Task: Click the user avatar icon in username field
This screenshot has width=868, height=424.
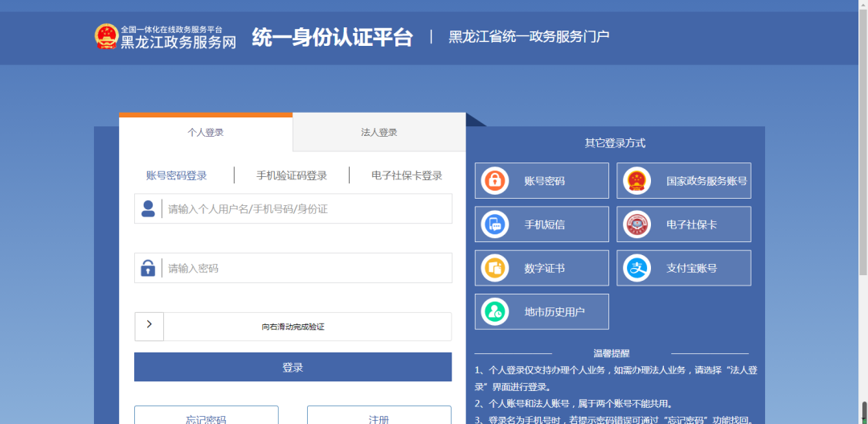Action: point(148,209)
